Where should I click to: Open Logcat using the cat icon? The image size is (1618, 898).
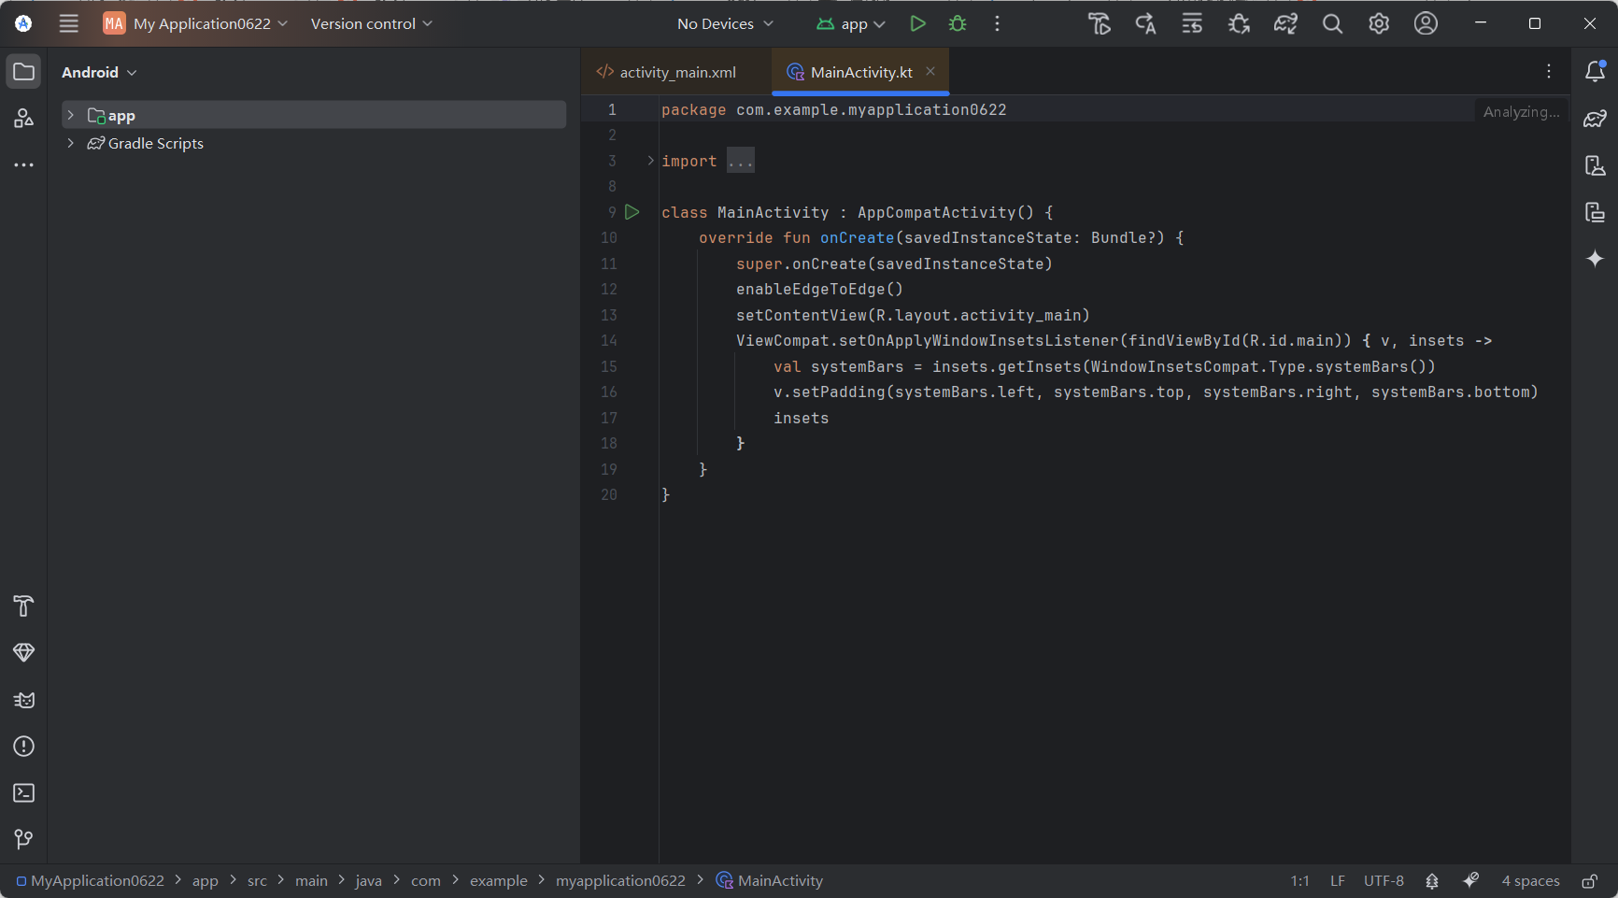click(22, 700)
